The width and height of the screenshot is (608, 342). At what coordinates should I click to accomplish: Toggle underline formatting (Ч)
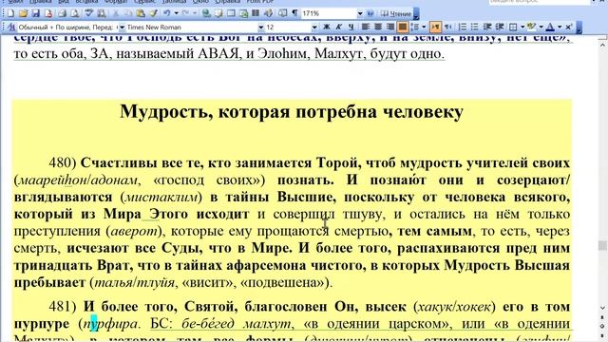[351, 28]
